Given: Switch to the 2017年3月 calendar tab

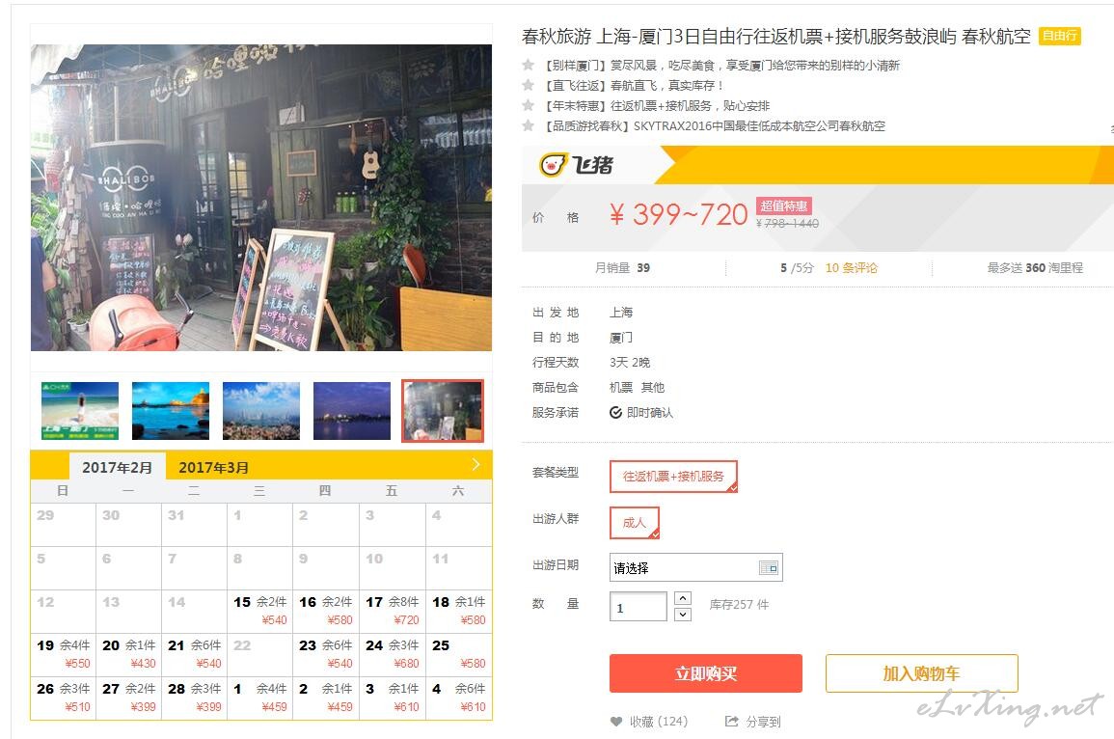Looking at the screenshot, I should (214, 468).
